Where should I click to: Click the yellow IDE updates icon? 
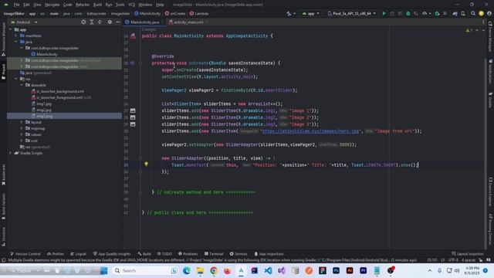(x=481, y=14)
